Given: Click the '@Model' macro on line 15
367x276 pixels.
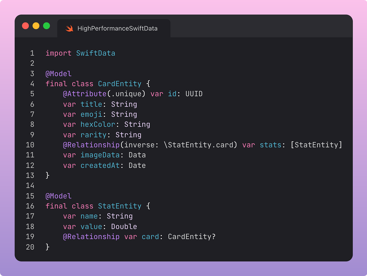Looking at the screenshot, I should (58, 196).
